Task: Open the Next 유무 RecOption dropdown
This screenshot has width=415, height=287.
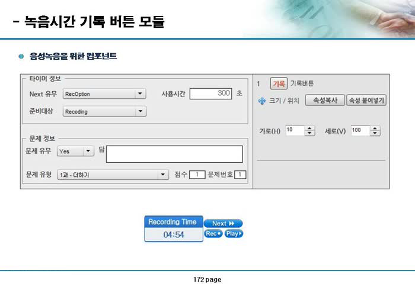Action: point(104,94)
